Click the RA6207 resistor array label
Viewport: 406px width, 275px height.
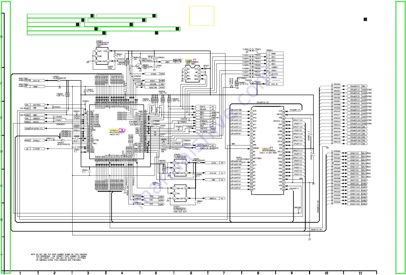[x=242, y=83]
